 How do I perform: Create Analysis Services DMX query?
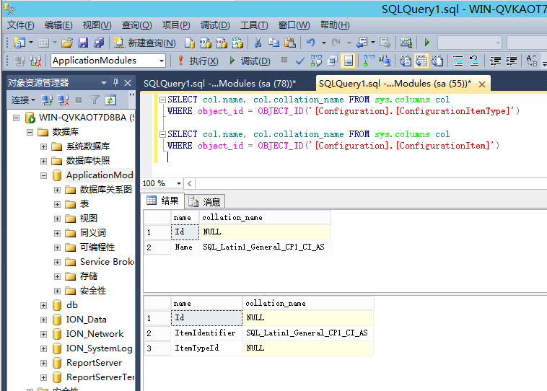click(x=221, y=43)
